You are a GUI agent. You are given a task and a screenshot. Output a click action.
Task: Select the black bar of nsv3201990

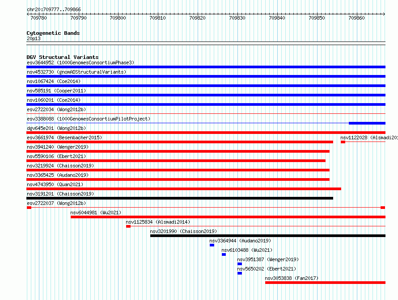tap(268, 236)
